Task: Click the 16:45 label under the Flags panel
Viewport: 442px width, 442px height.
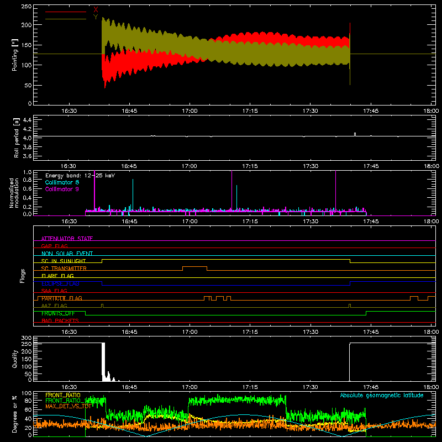Action: point(129,332)
